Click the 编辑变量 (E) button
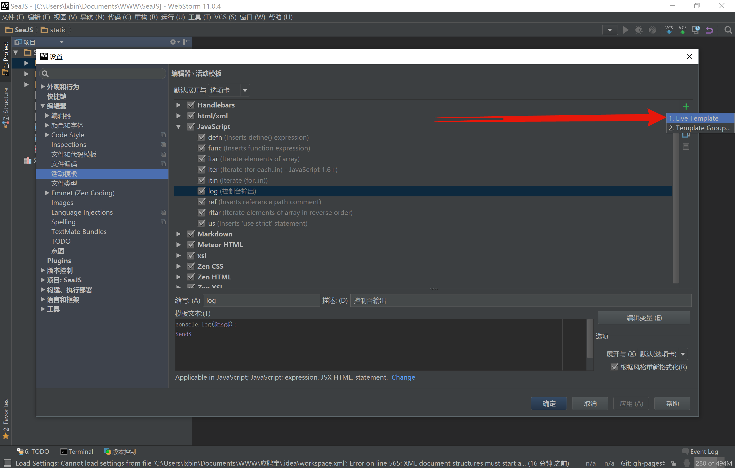Viewport: 735px width, 468px height. click(x=644, y=318)
